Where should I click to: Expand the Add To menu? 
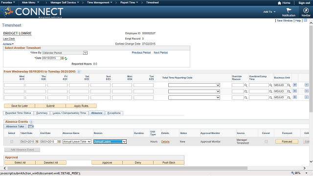pos(269,12)
